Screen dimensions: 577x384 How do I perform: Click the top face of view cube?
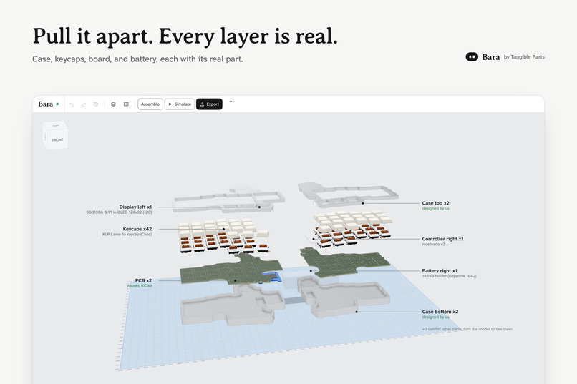tap(55, 126)
